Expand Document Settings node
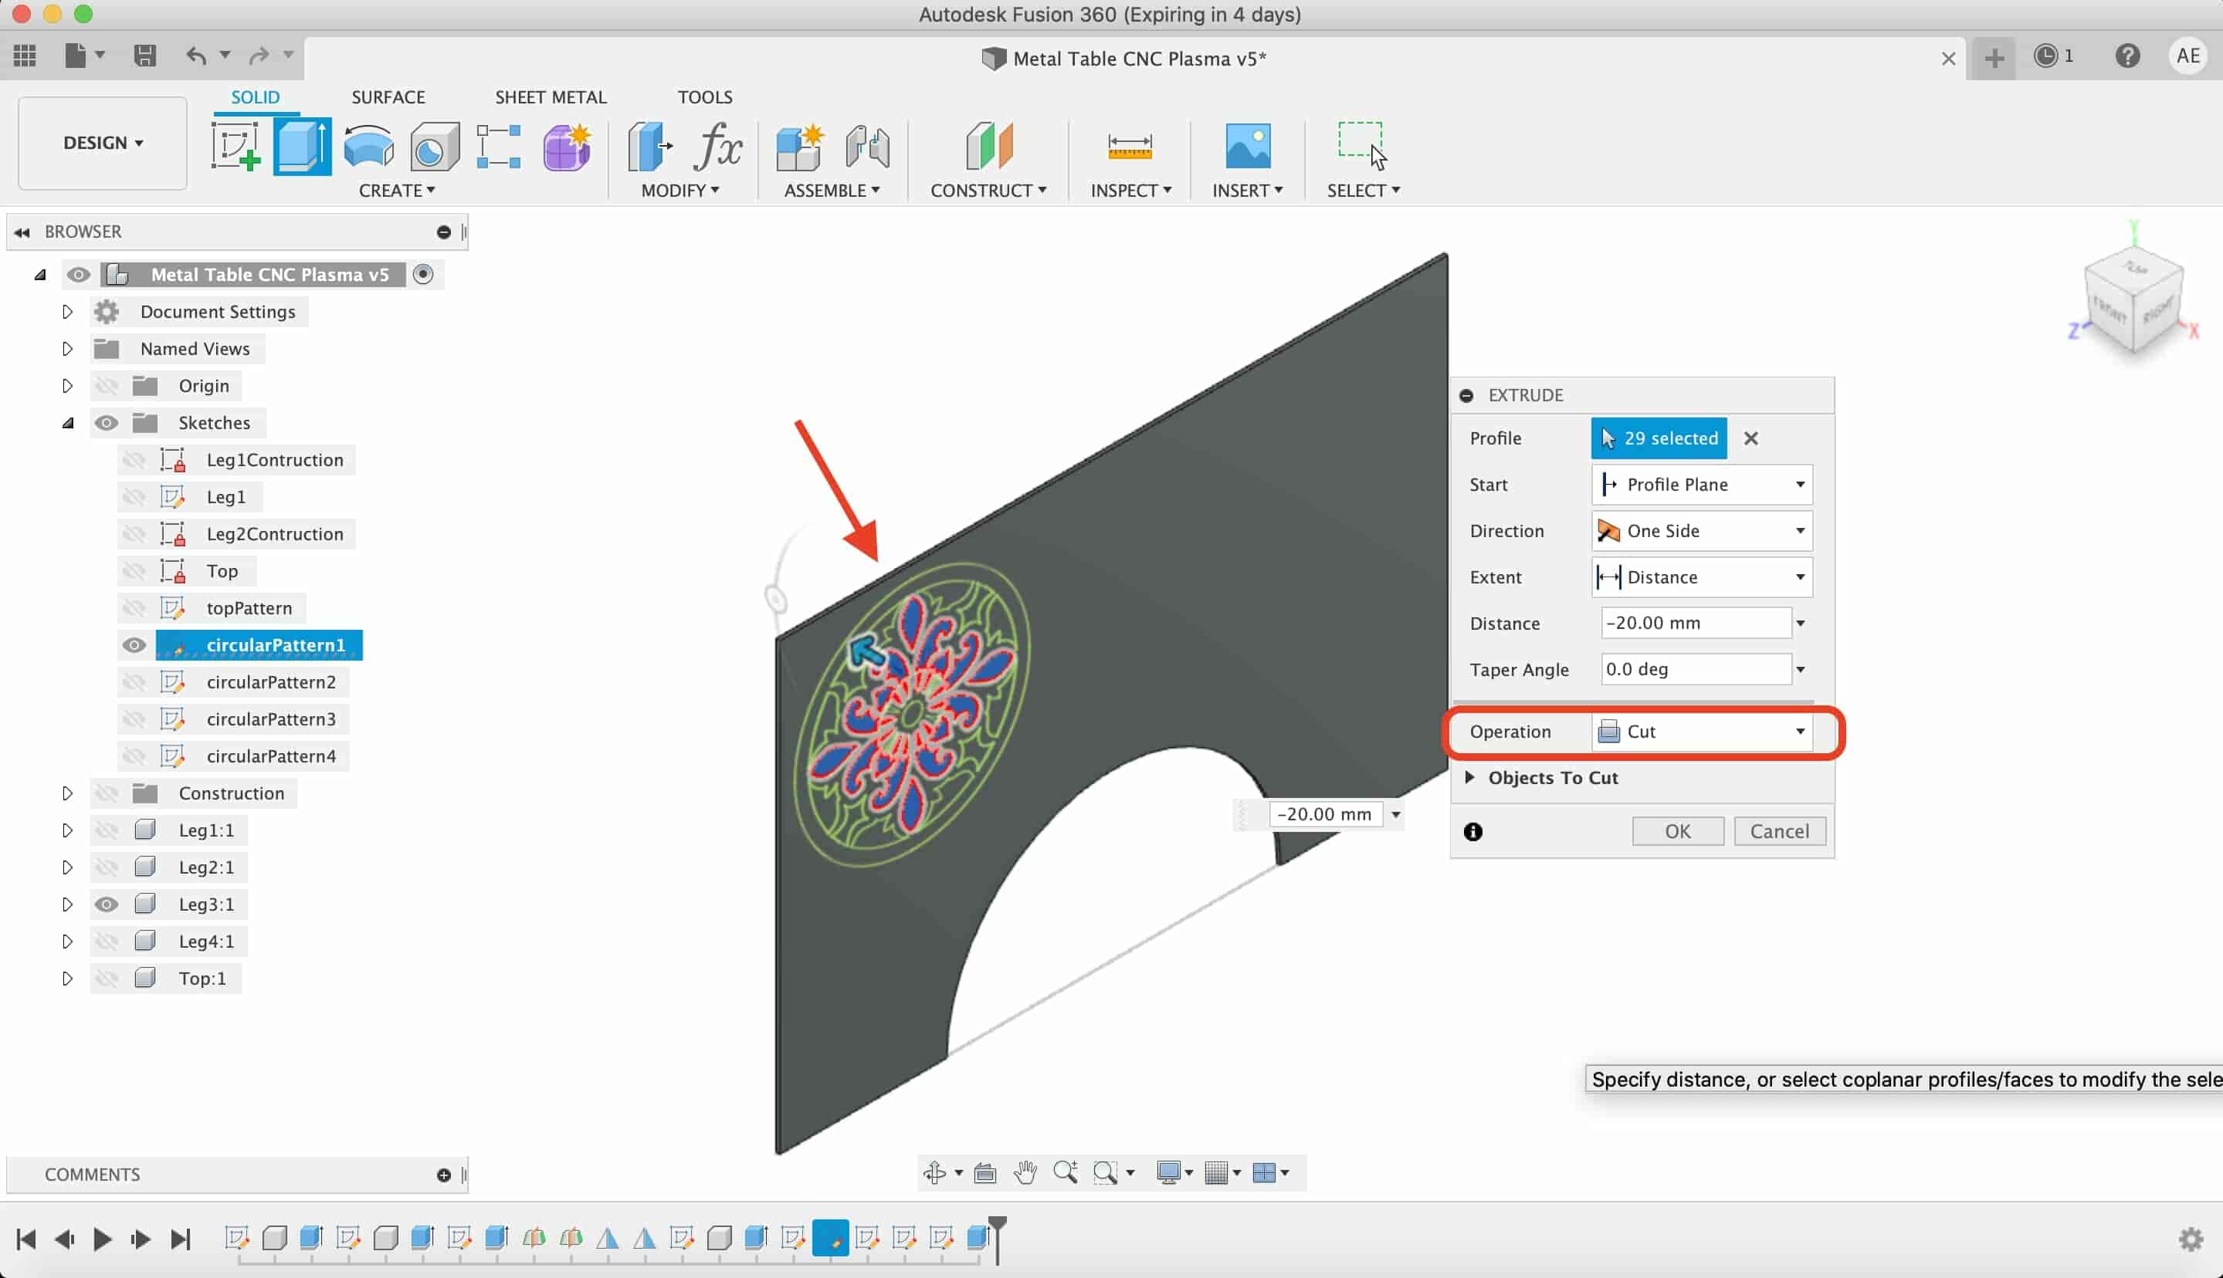 pyautogui.click(x=68, y=312)
